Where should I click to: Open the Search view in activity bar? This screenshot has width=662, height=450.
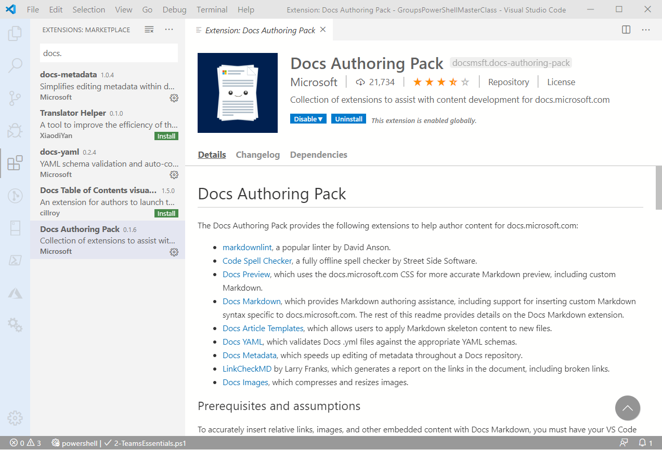point(15,65)
